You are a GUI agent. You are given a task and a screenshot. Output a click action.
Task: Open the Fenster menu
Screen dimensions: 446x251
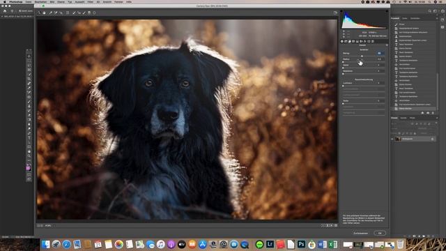point(118,1)
